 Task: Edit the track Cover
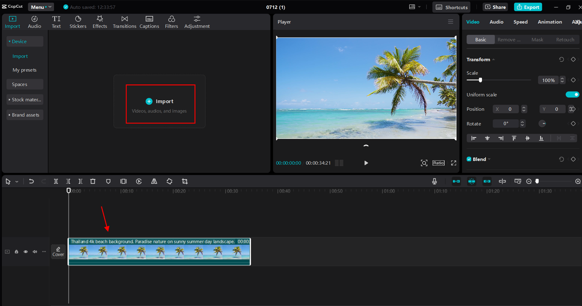pyautogui.click(x=58, y=252)
